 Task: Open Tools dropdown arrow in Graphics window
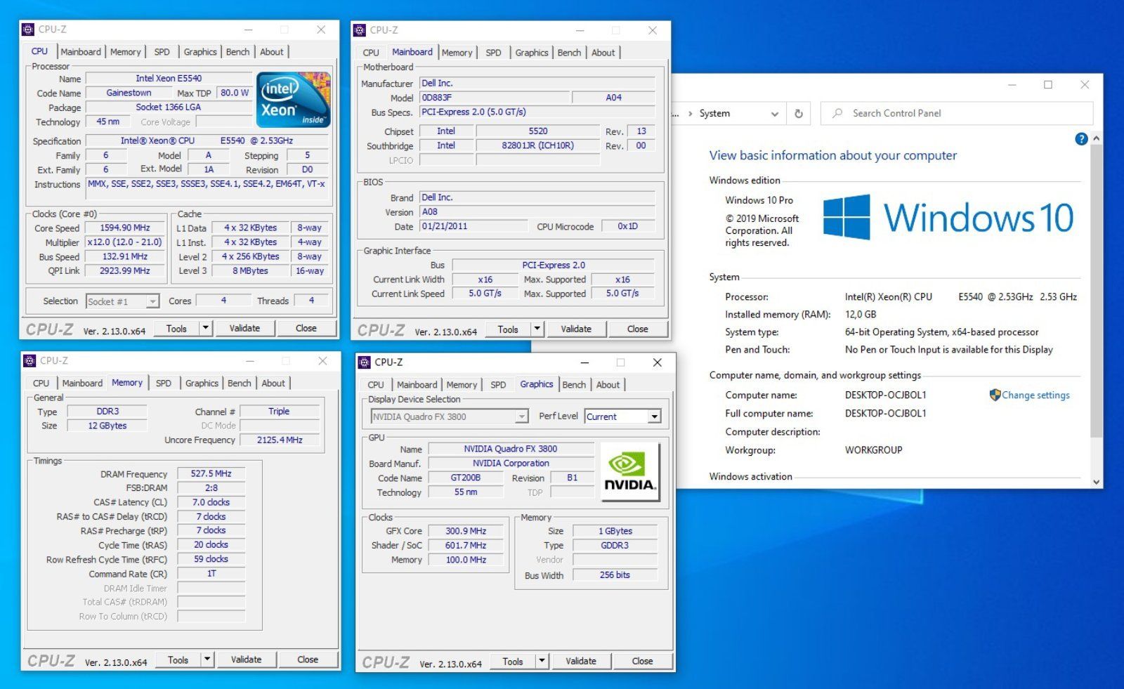pyautogui.click(x=542, y=661)
